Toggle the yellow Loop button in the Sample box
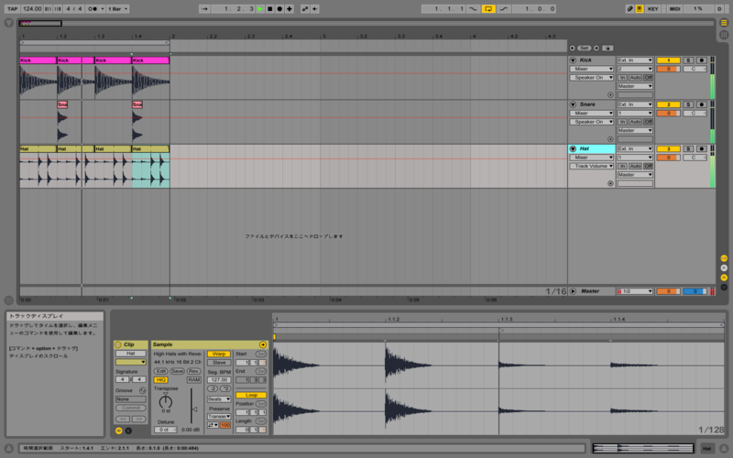This screenshot has width=733, height=458. [x=251, y=395]
